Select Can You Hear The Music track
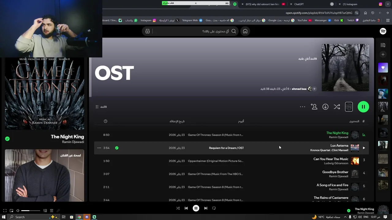392x220 pixels. click(x=331, y=159)
